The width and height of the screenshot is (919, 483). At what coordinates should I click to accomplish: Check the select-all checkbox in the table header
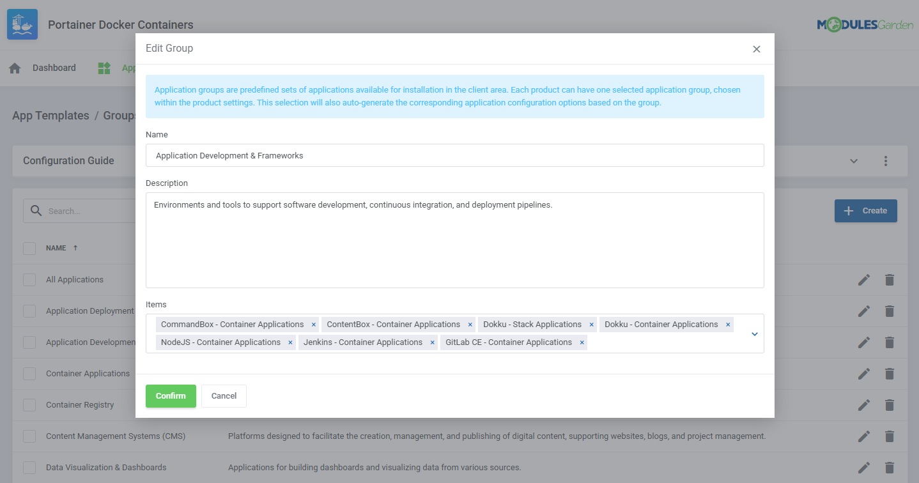pyautogui.click(x=29, y=248)
